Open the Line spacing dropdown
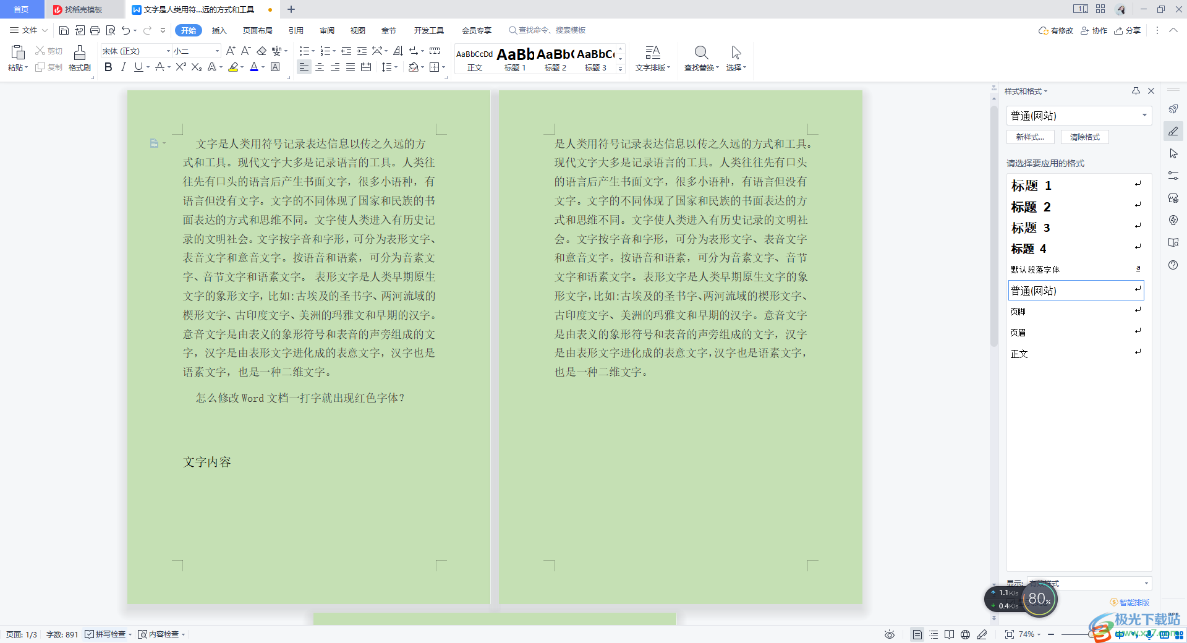 coord(396,67)
